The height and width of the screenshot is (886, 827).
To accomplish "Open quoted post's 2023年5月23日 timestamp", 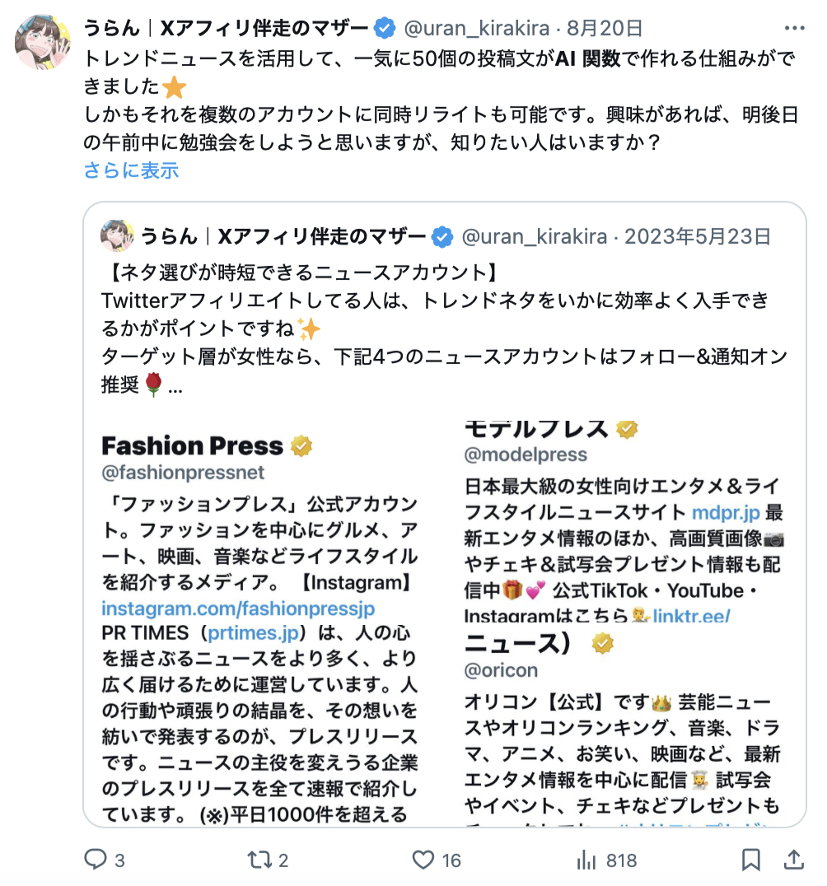I will click(698, 237).
